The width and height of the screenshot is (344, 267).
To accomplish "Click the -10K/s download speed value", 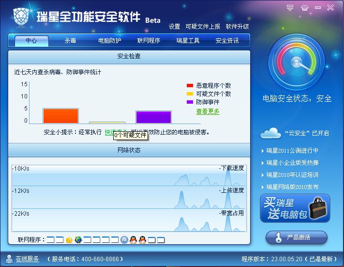I will point(21,169).
